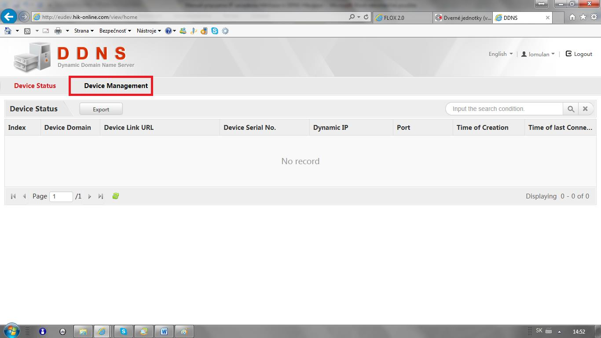Switch to the Dverné jednotky tab
This screenshot has height=338, width=601.
tap(463, 18)
